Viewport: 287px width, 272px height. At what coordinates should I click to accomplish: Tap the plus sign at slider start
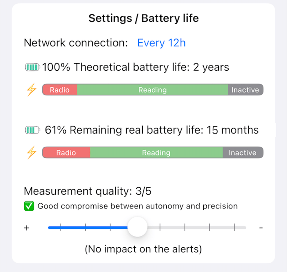point(27,228)
